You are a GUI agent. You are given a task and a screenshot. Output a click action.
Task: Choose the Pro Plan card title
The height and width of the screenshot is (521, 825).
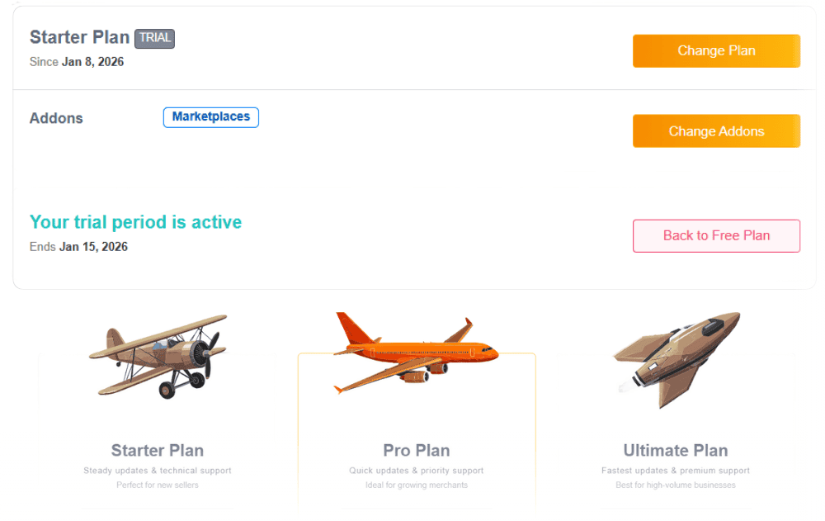[x=417, y=450]
